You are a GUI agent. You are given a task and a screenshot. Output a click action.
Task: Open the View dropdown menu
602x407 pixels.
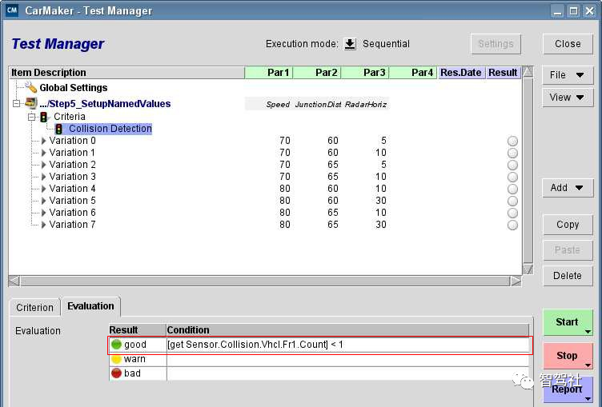[568, 98]
